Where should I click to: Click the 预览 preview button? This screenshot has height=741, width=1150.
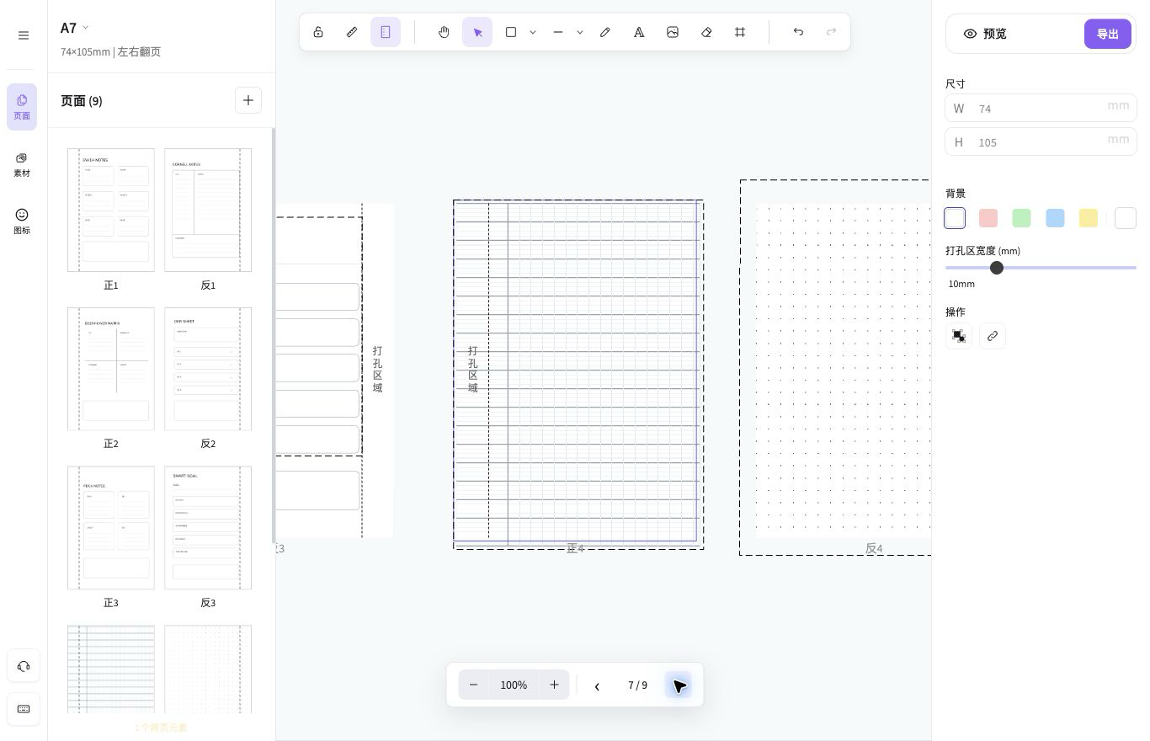985,34
